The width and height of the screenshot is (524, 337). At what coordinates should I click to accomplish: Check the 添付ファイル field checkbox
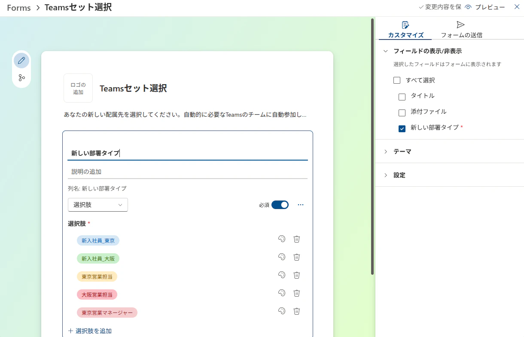point(402,113)
